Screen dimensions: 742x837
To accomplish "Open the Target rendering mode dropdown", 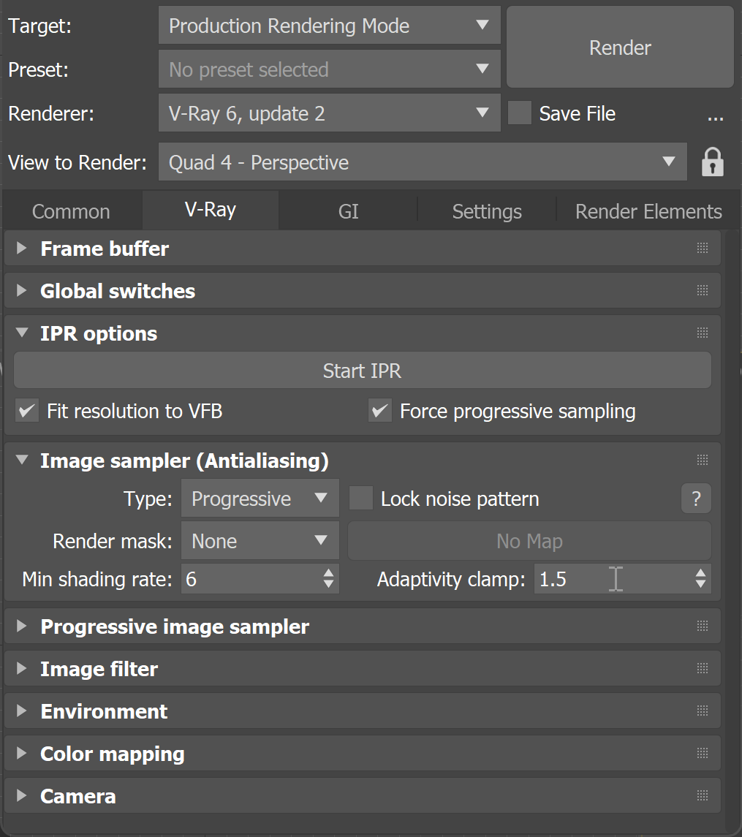I will (329, 25).
